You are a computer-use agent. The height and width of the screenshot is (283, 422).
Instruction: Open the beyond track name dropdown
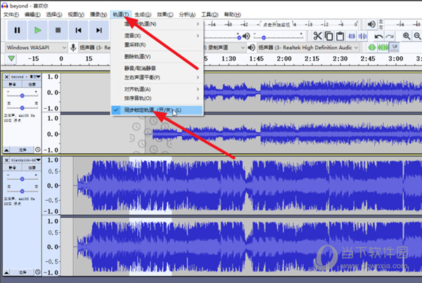25,77
